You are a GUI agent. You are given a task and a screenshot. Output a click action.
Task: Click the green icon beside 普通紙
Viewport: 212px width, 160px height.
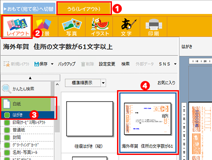click(x=7, y=130)
